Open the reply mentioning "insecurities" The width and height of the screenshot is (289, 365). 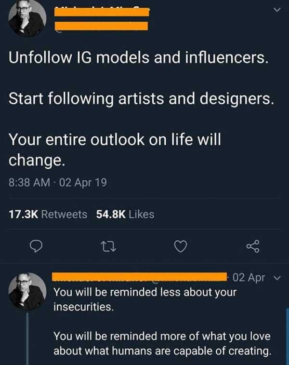[x=144, y=299]
